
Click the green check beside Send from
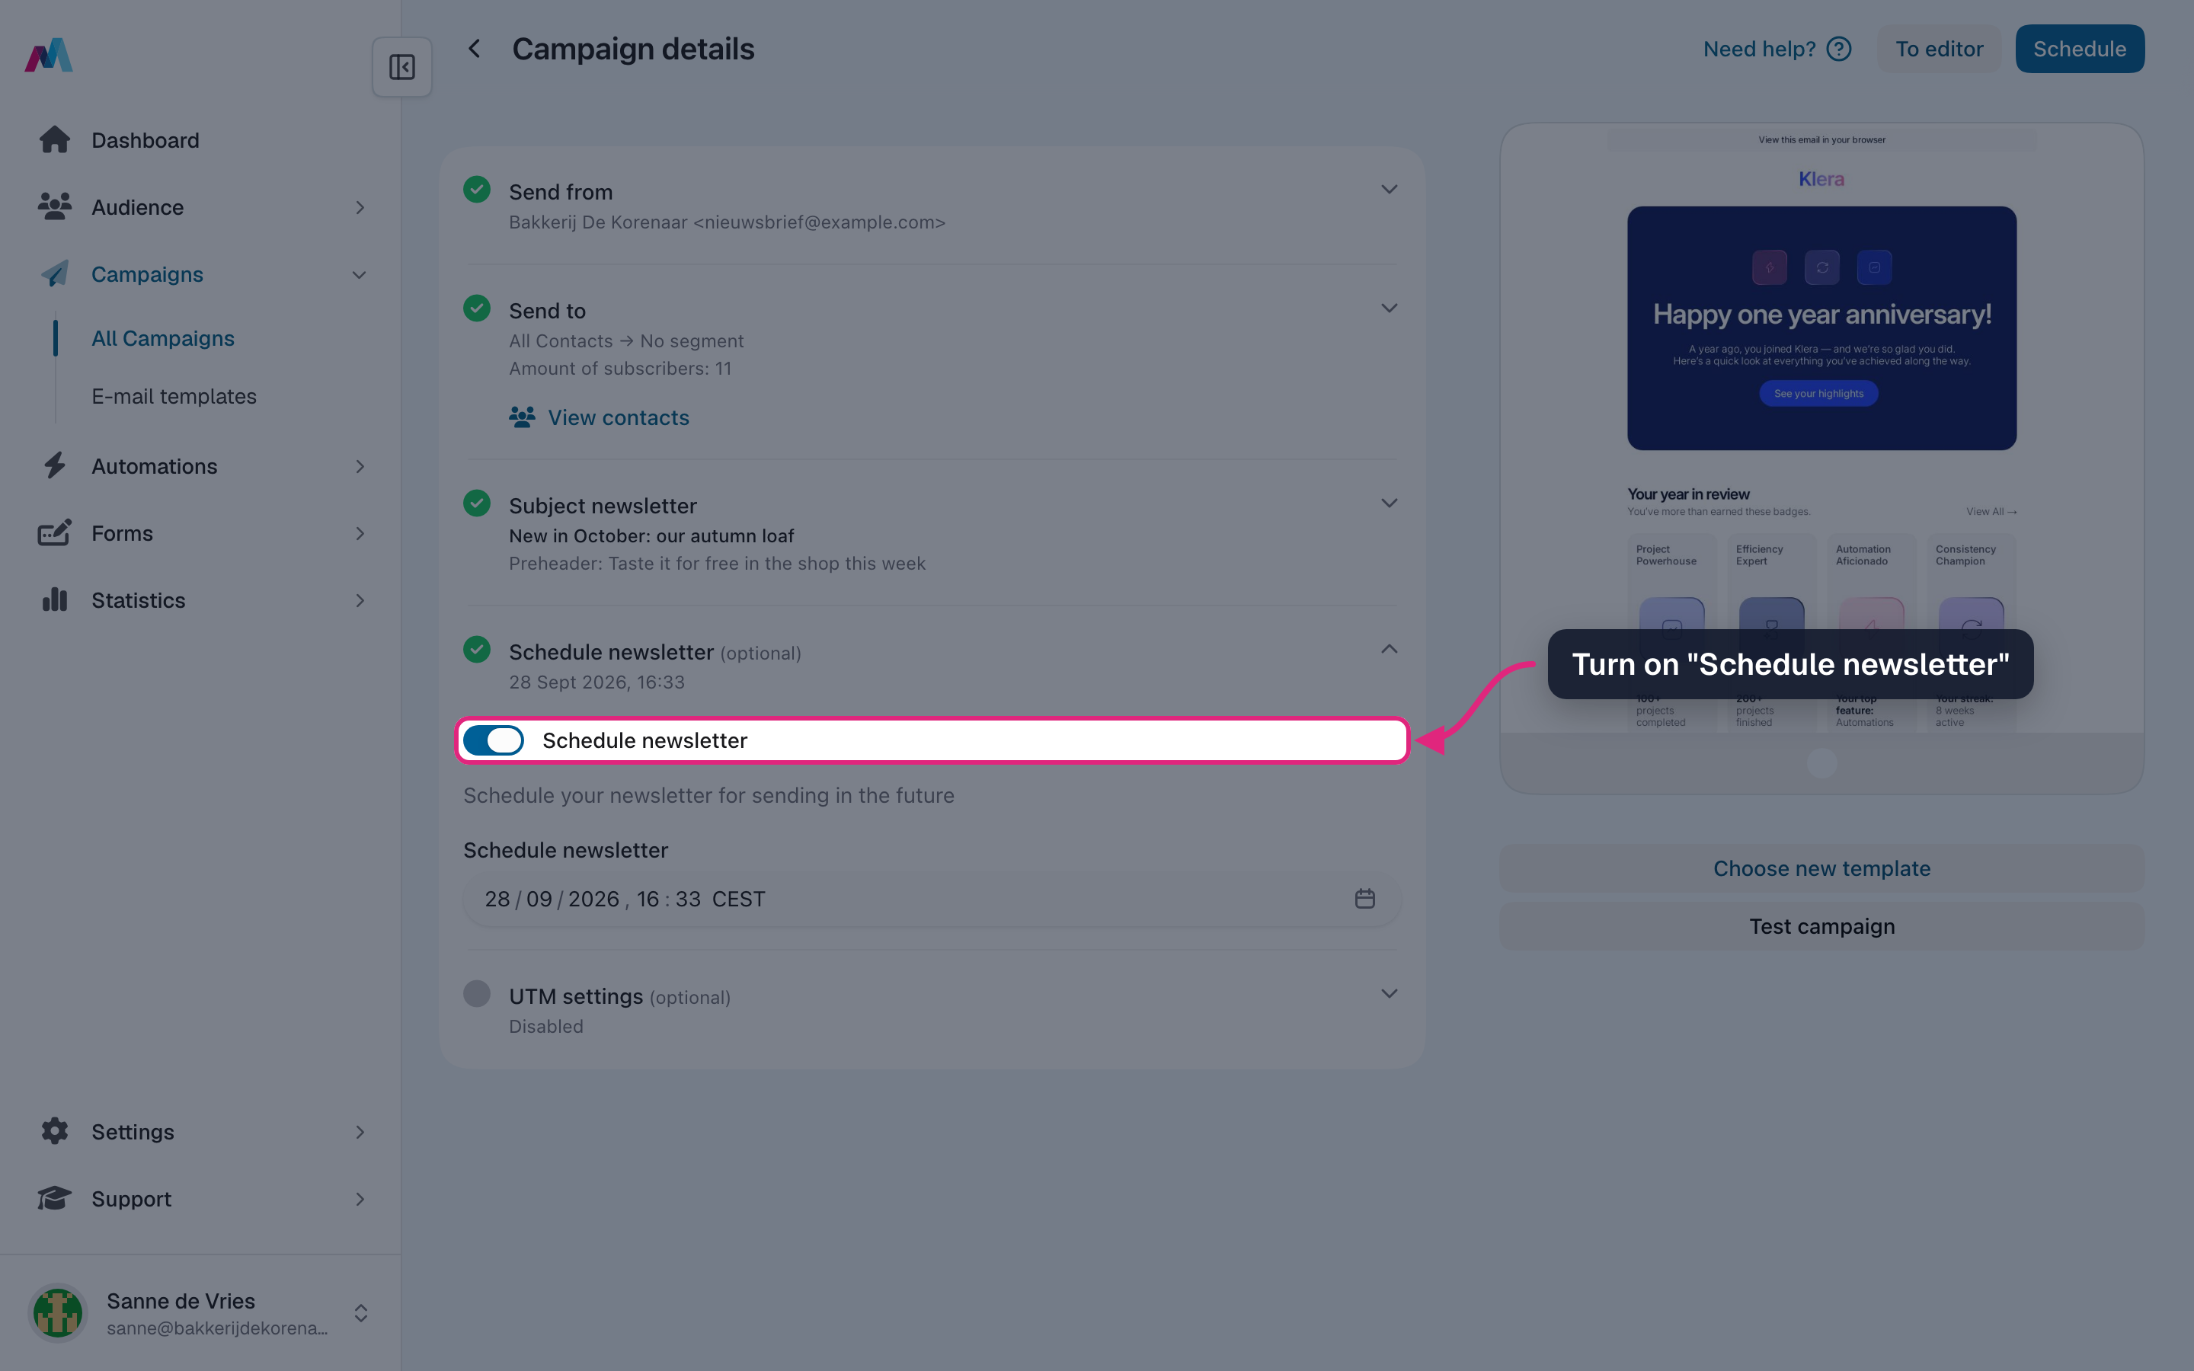pyautogui.click(x=477, y=190)
